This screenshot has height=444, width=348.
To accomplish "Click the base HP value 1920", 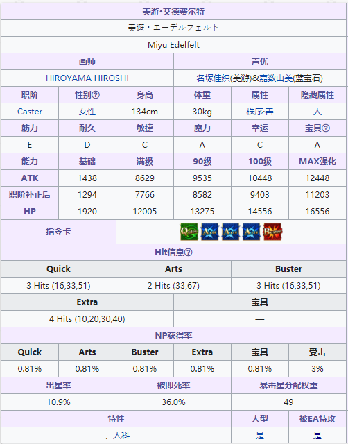I will click(87, 212).
